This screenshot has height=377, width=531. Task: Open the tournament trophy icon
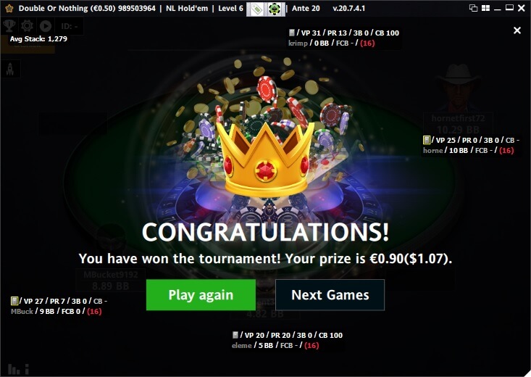9,26
